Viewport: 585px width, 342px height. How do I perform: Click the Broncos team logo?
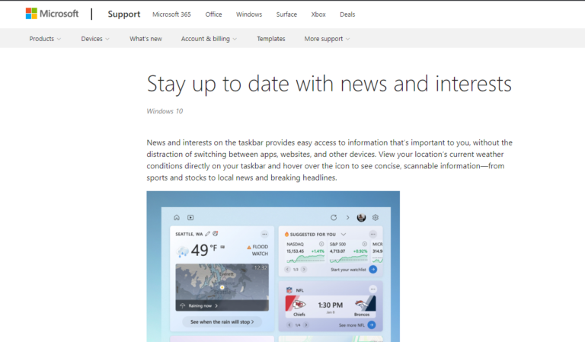[x=362, y=305]
